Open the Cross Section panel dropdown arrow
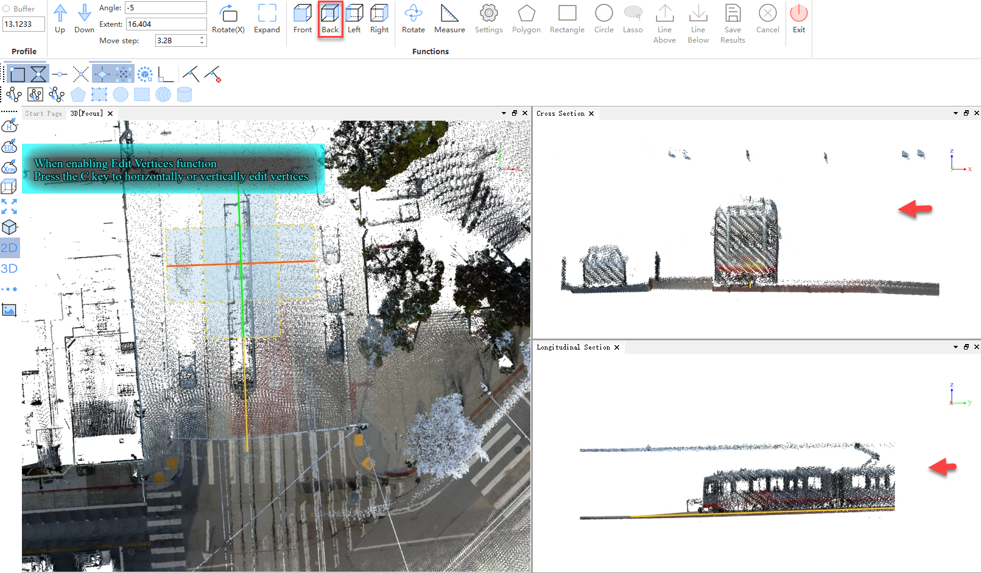 (955, 113)
